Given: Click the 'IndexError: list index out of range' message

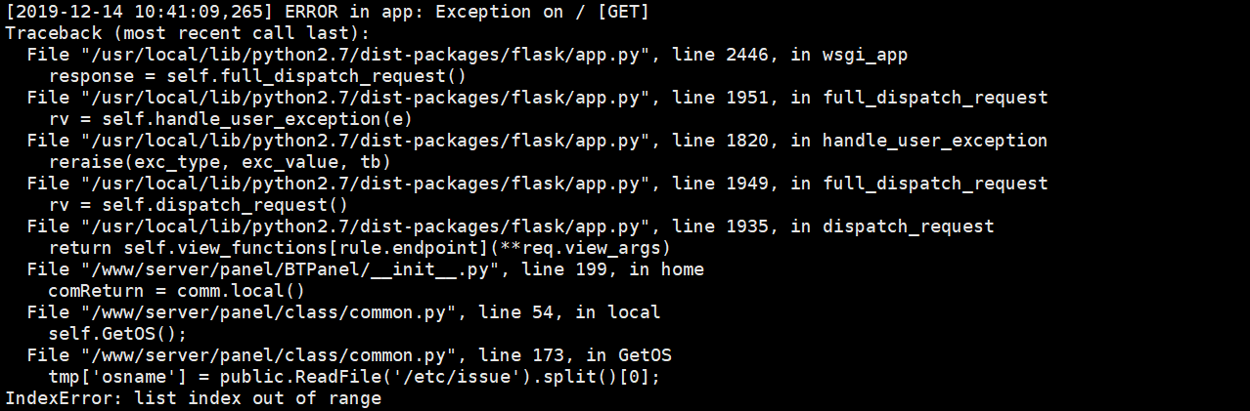Looking at the screenshot, I should click(x=194, y=398).
